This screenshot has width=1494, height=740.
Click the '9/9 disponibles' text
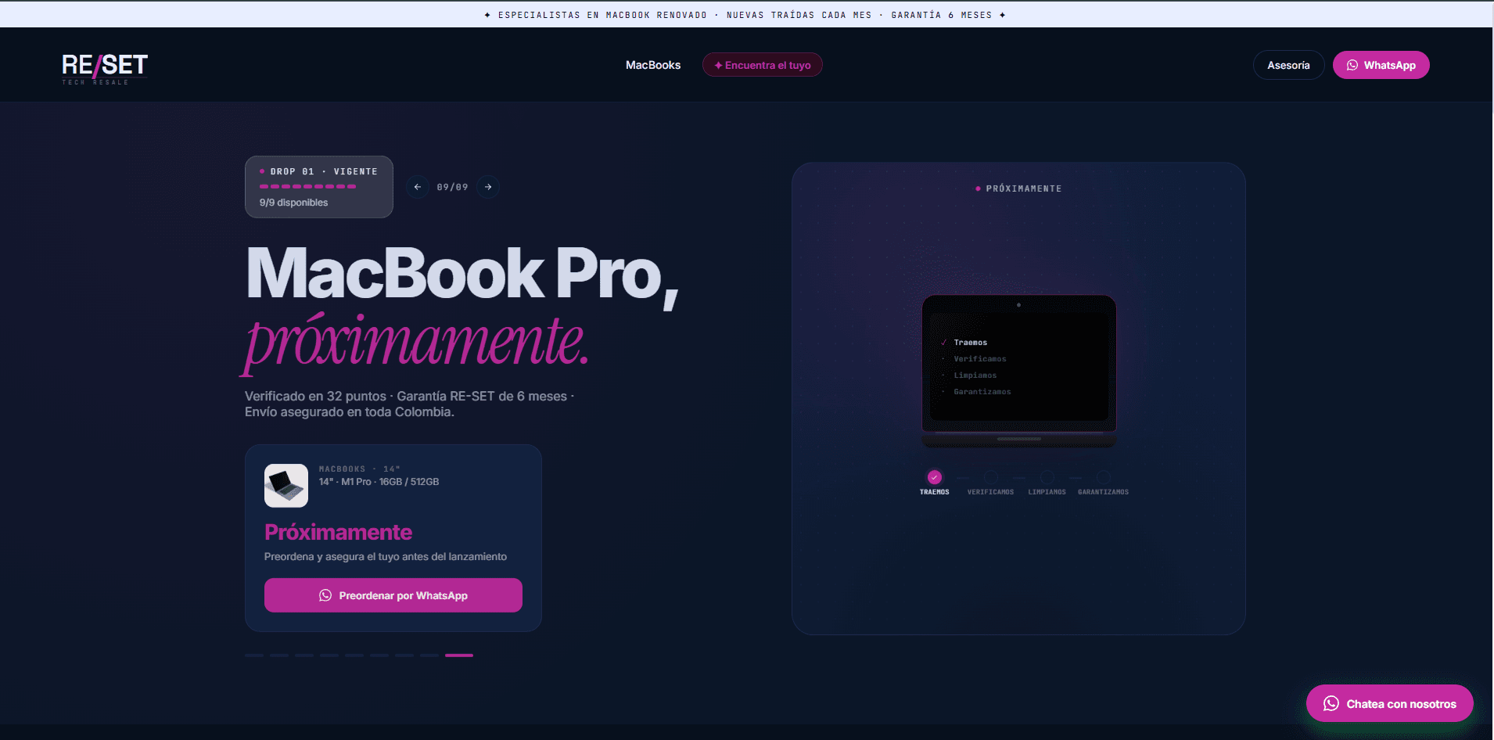294,203
